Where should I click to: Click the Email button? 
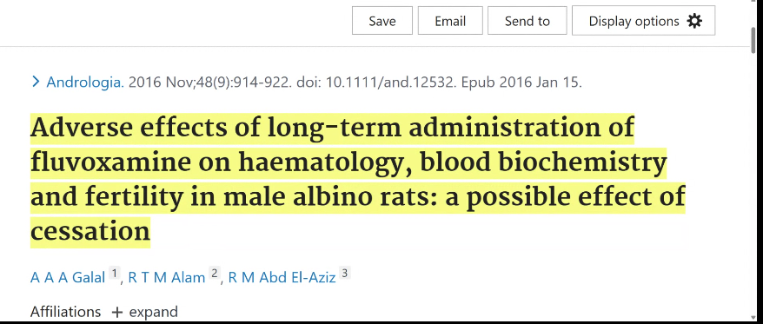[450, 21]
